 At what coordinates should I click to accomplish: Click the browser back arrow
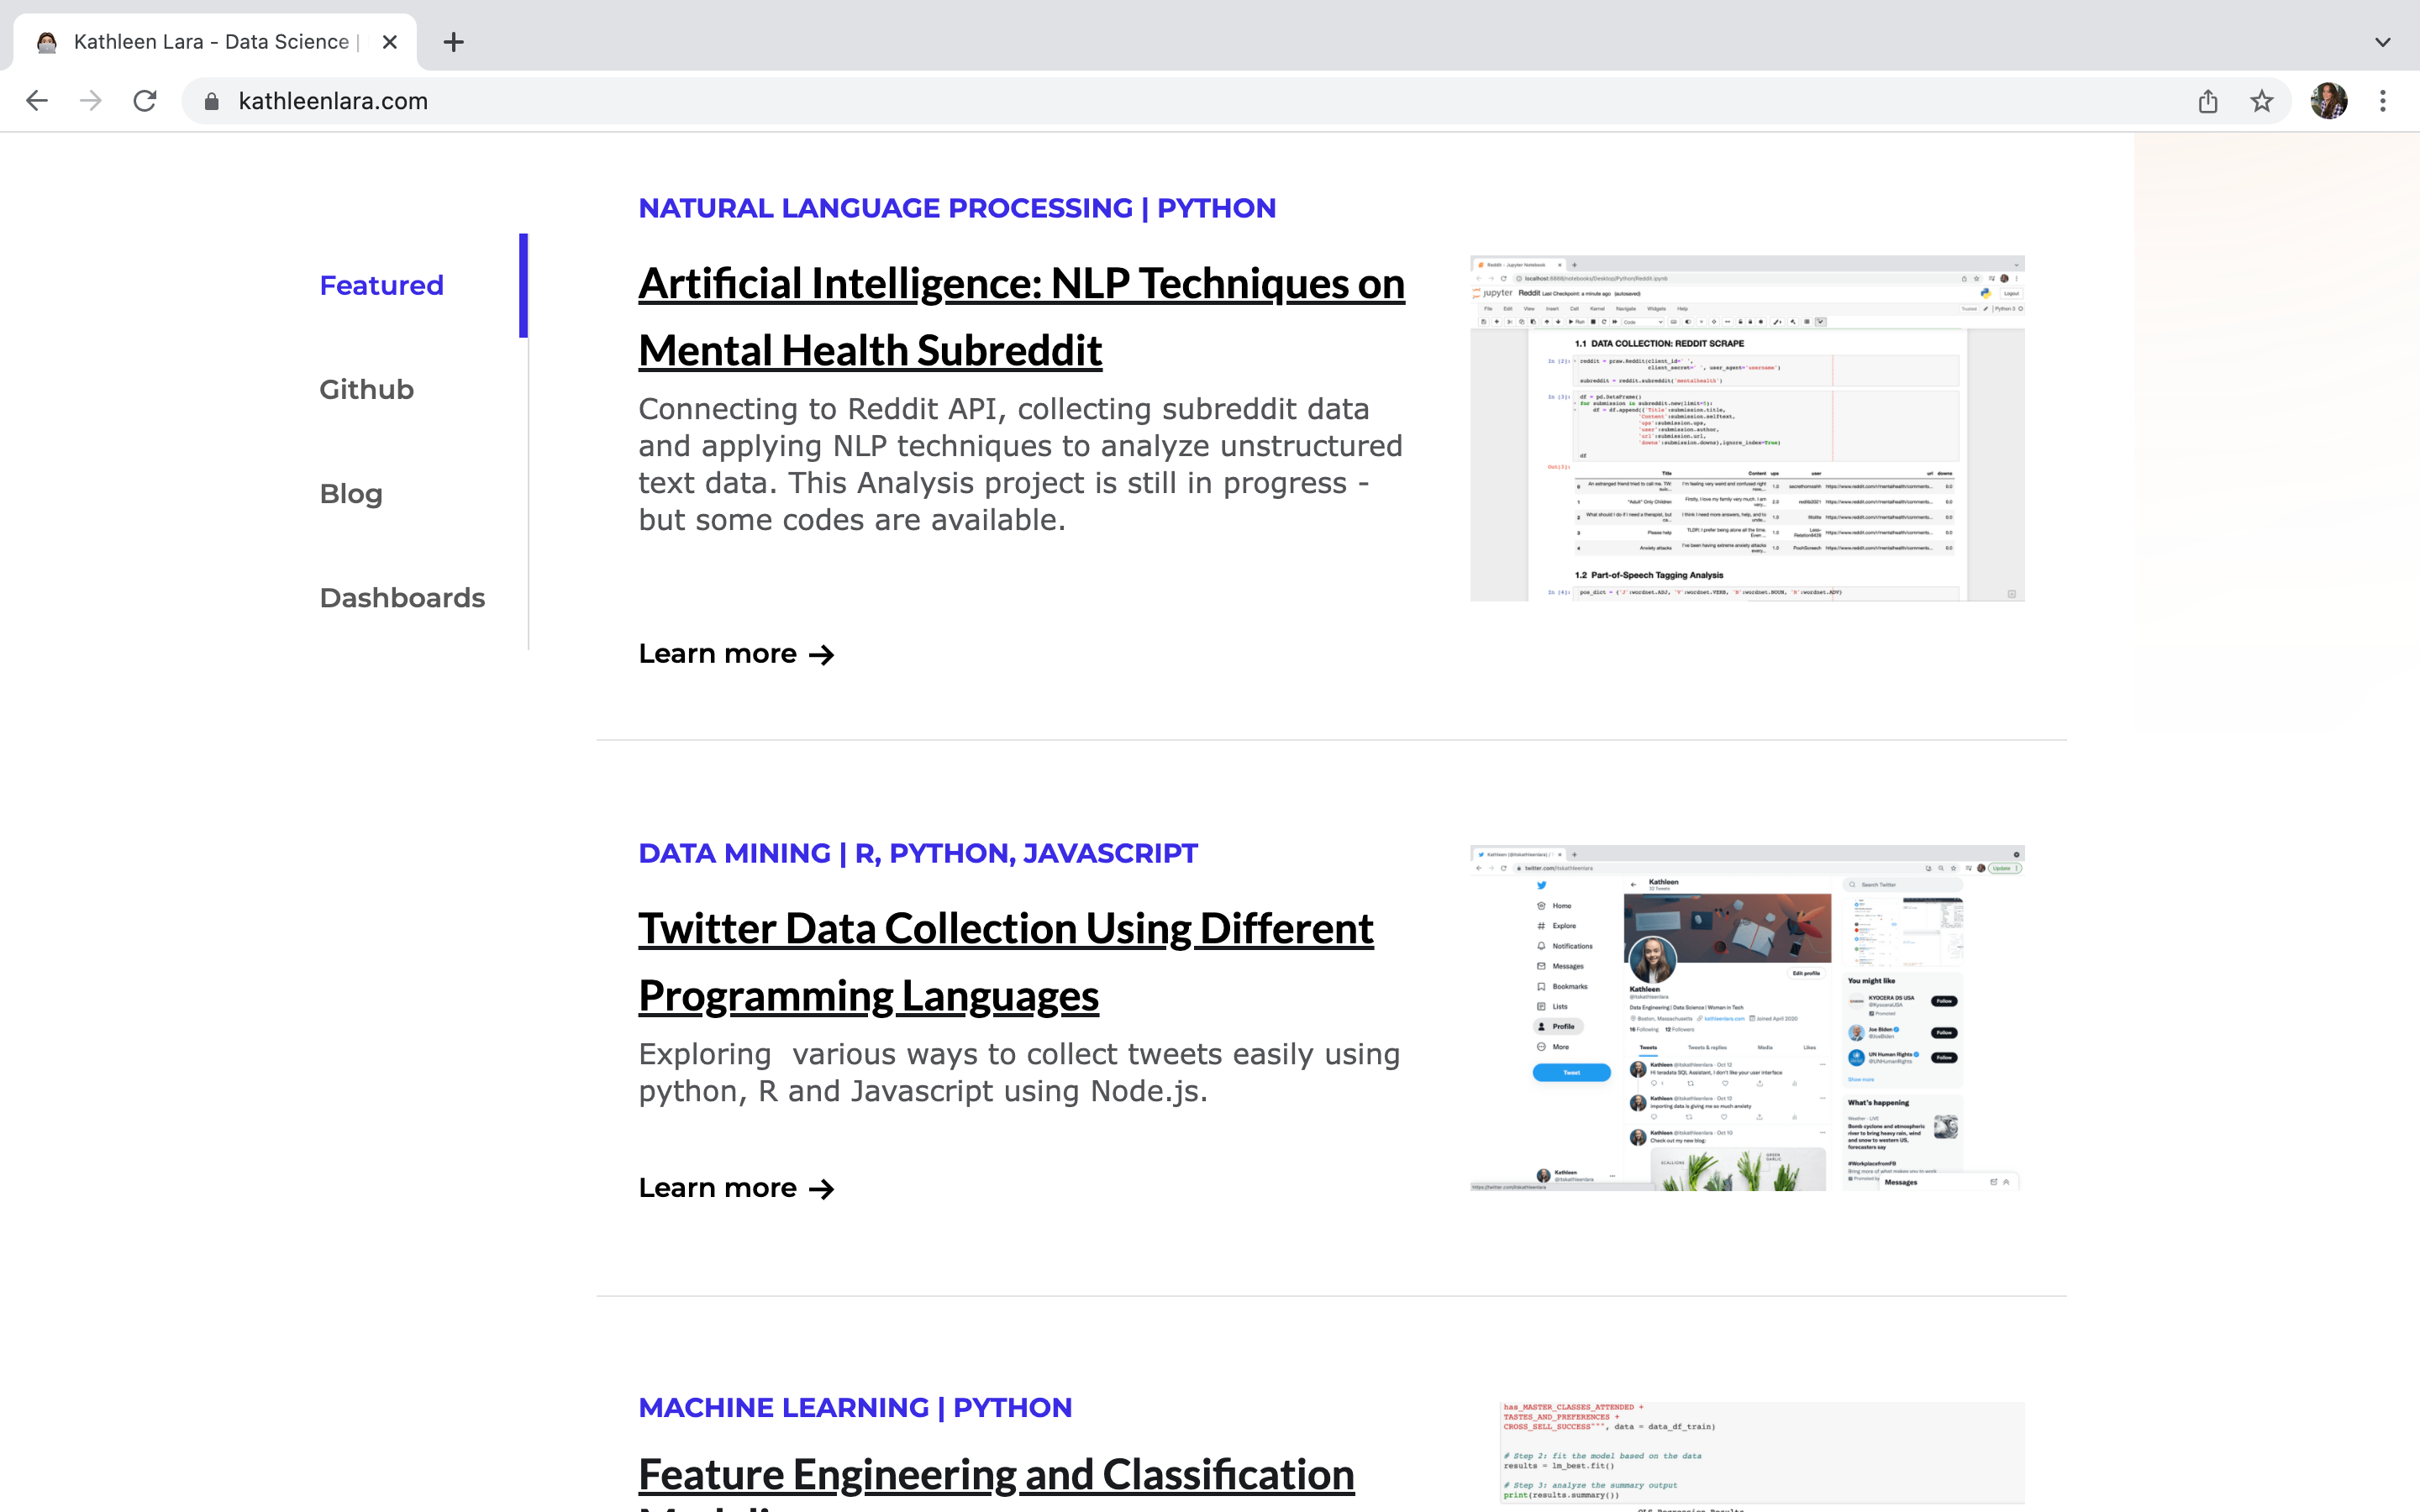(37, 101)
